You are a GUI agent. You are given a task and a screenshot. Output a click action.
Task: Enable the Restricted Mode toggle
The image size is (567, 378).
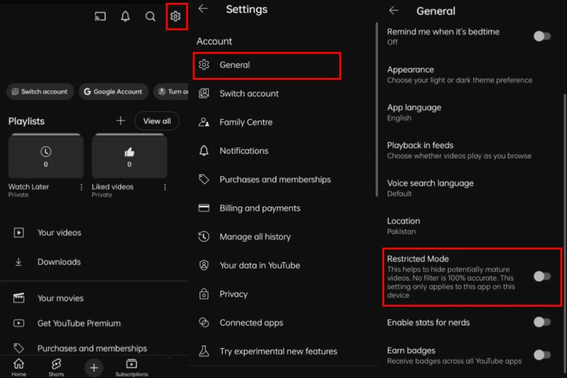(x=542, y=276)
